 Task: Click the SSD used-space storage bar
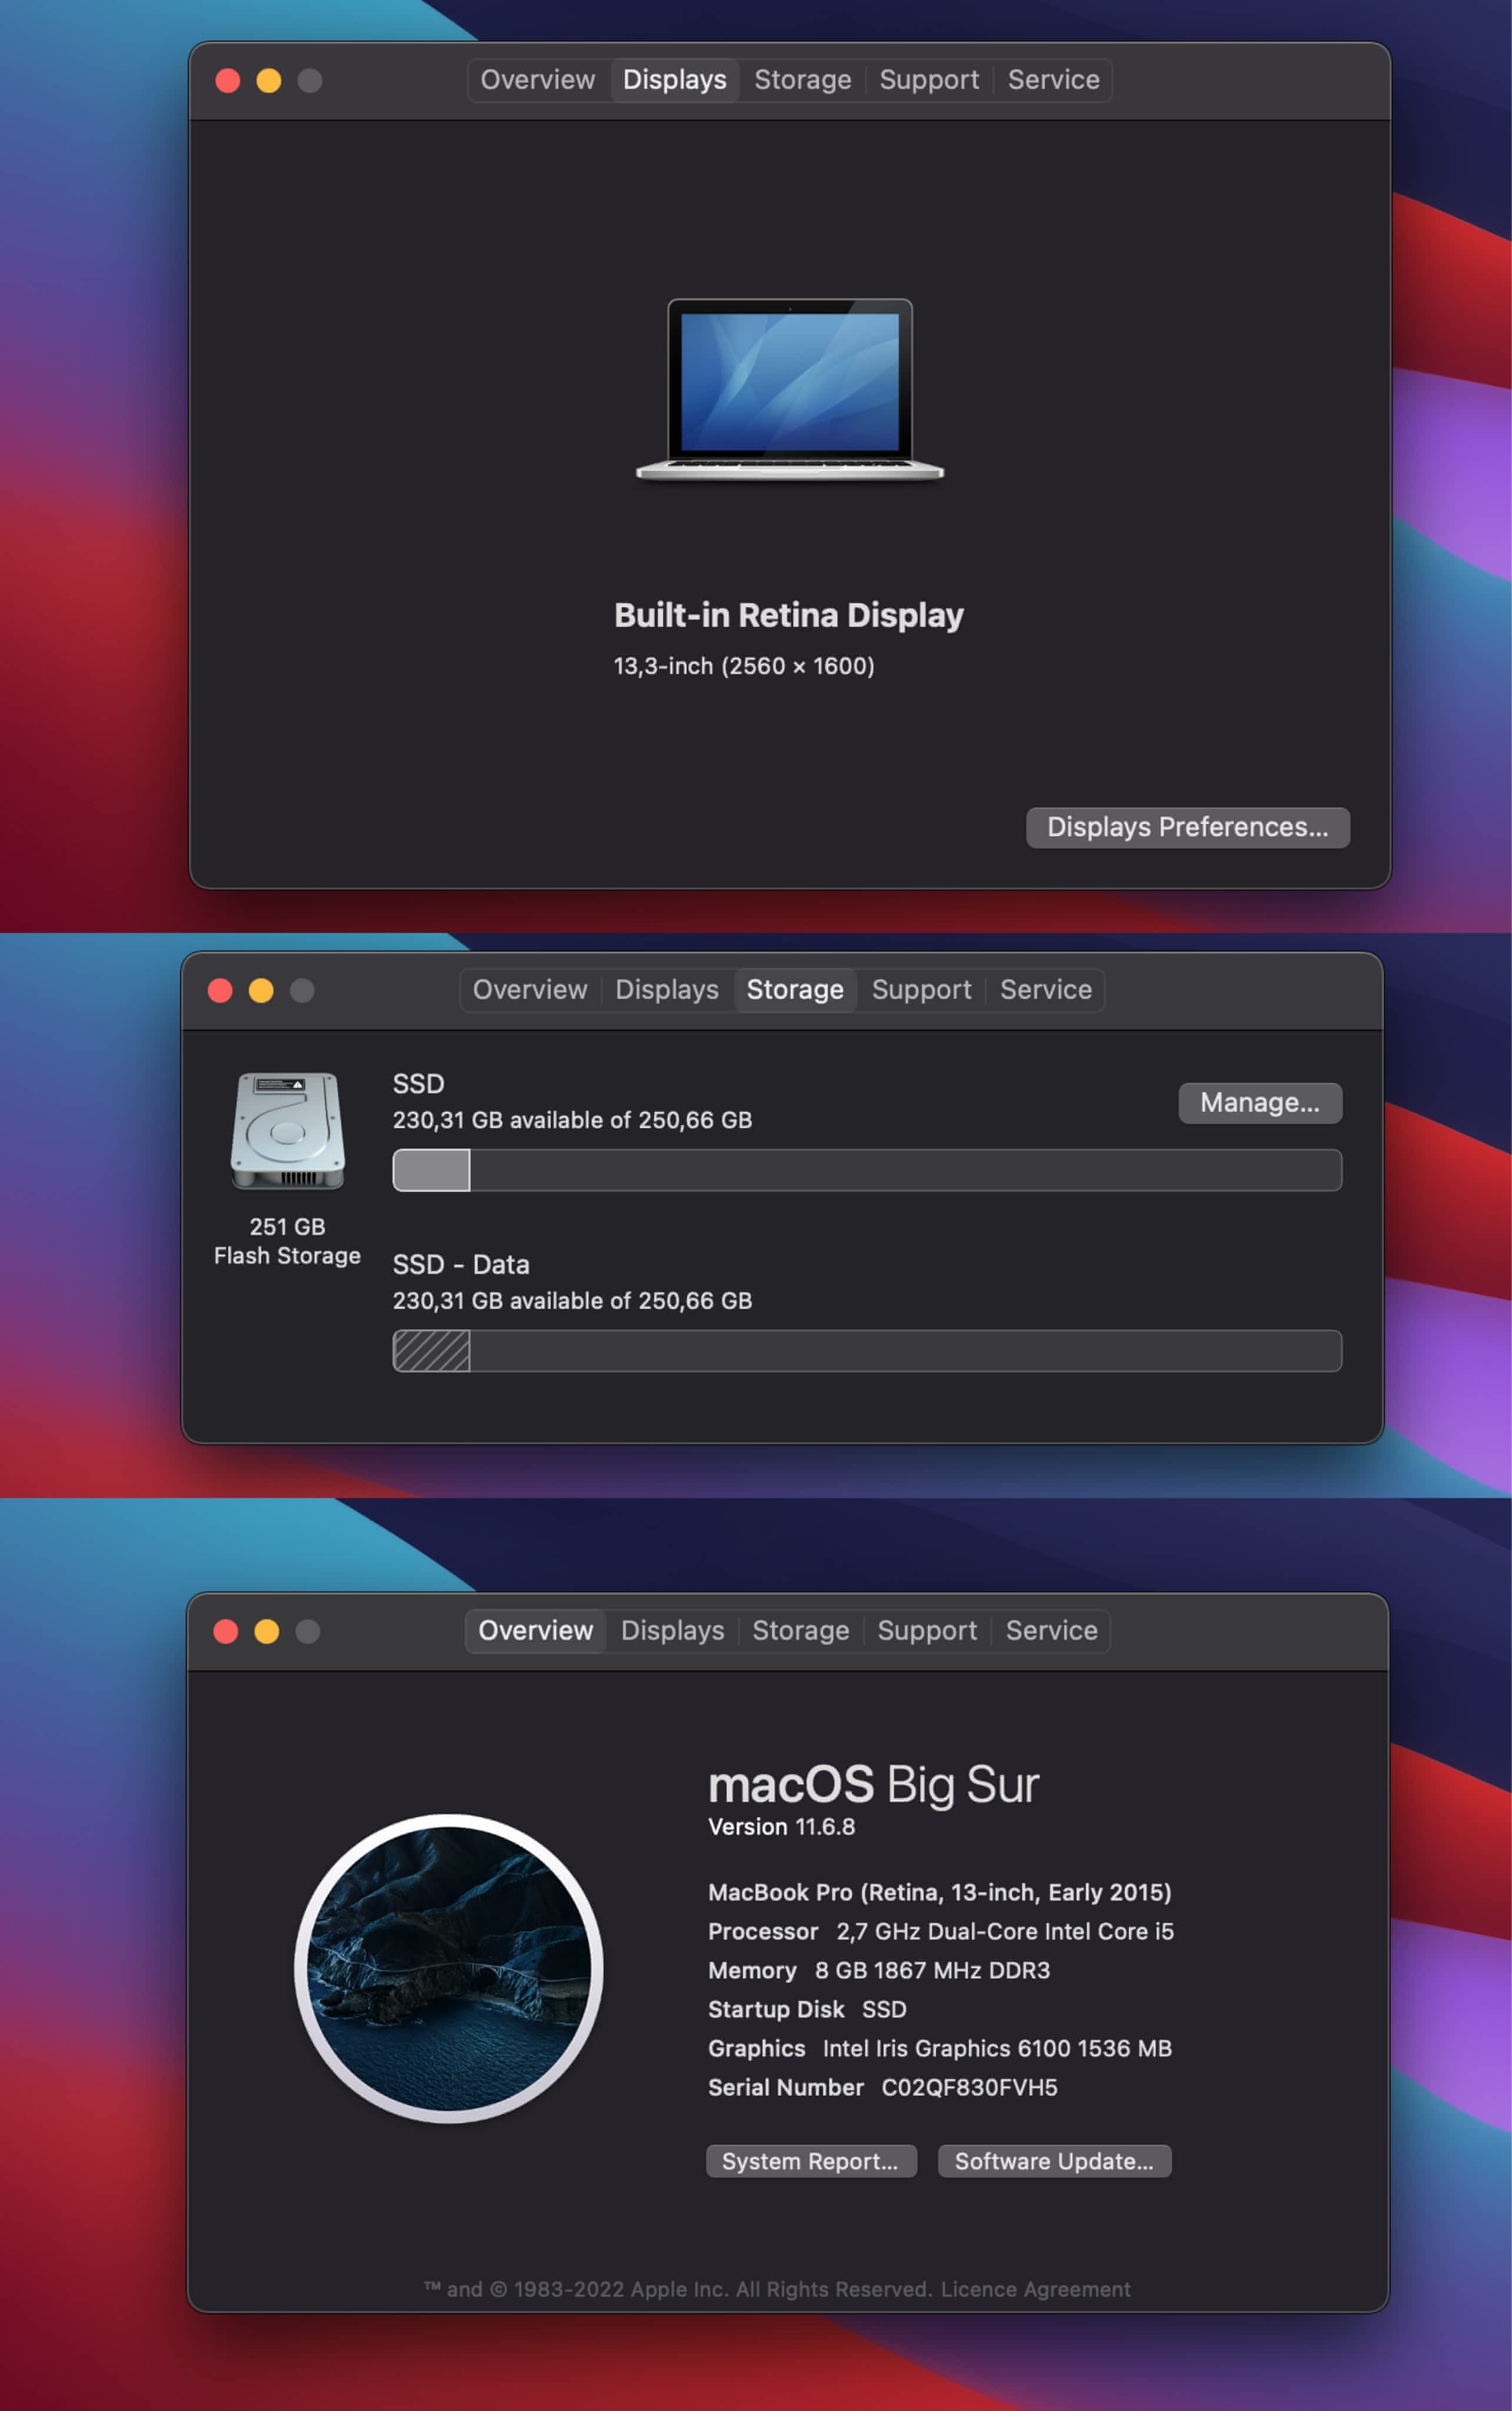(432, 1170)
